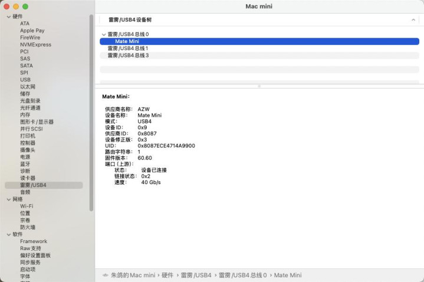Open the SPI entry

pyautogui.click(x=24, y=73)
